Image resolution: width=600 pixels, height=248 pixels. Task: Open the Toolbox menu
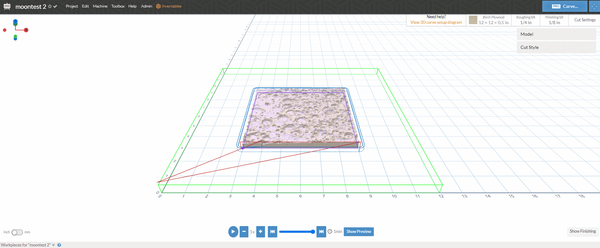click(x=118, y=6)
